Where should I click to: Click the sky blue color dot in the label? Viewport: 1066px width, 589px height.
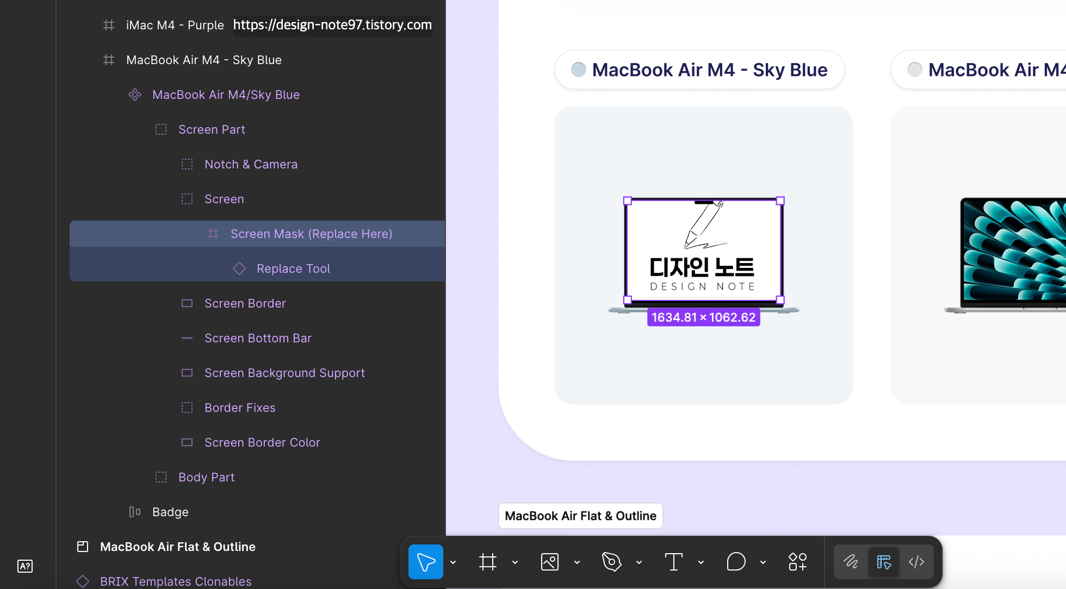pyautogui.click(x=579, y=70)
